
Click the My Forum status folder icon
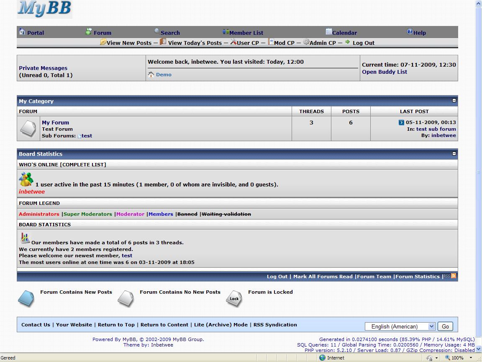[x=28, y=128]
